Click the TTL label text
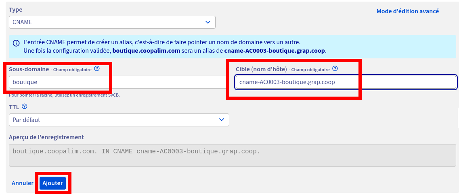The image size is (459, 194). pyautogui.click(x=14, y=107)
